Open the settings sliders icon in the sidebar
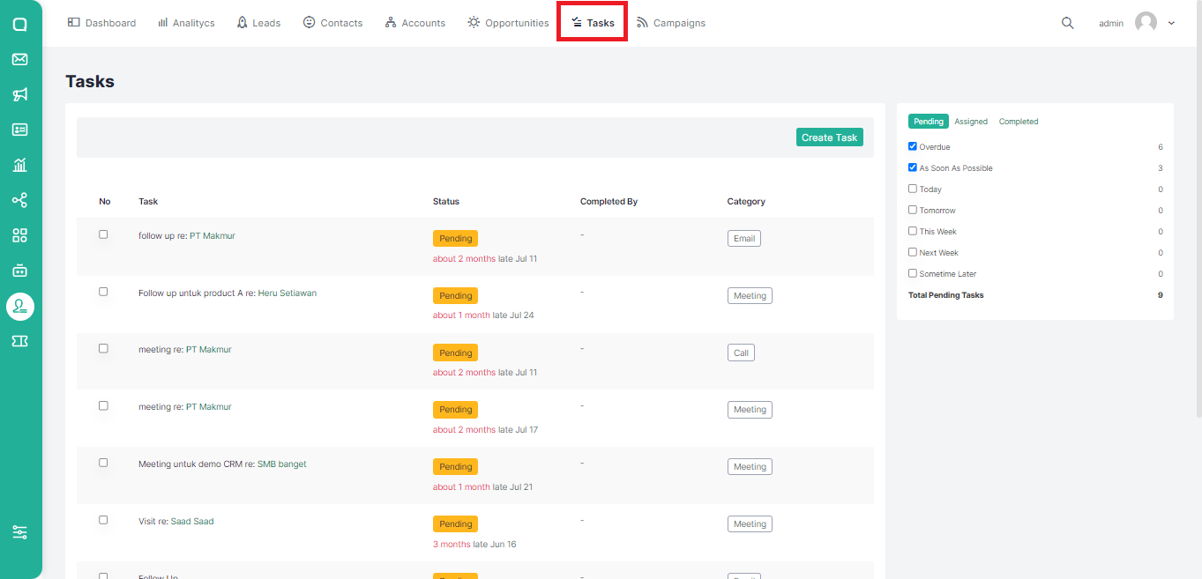This screenshot has height=579, width=1202. coord(19,532)
